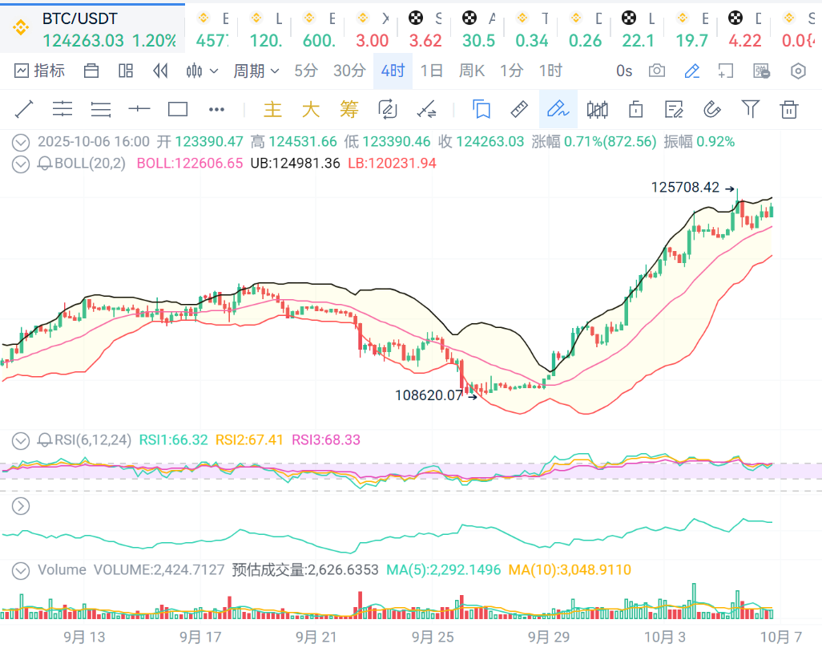
Task: Toggle the highlighted freehand drawing mode icon
Action: [558, 109]
